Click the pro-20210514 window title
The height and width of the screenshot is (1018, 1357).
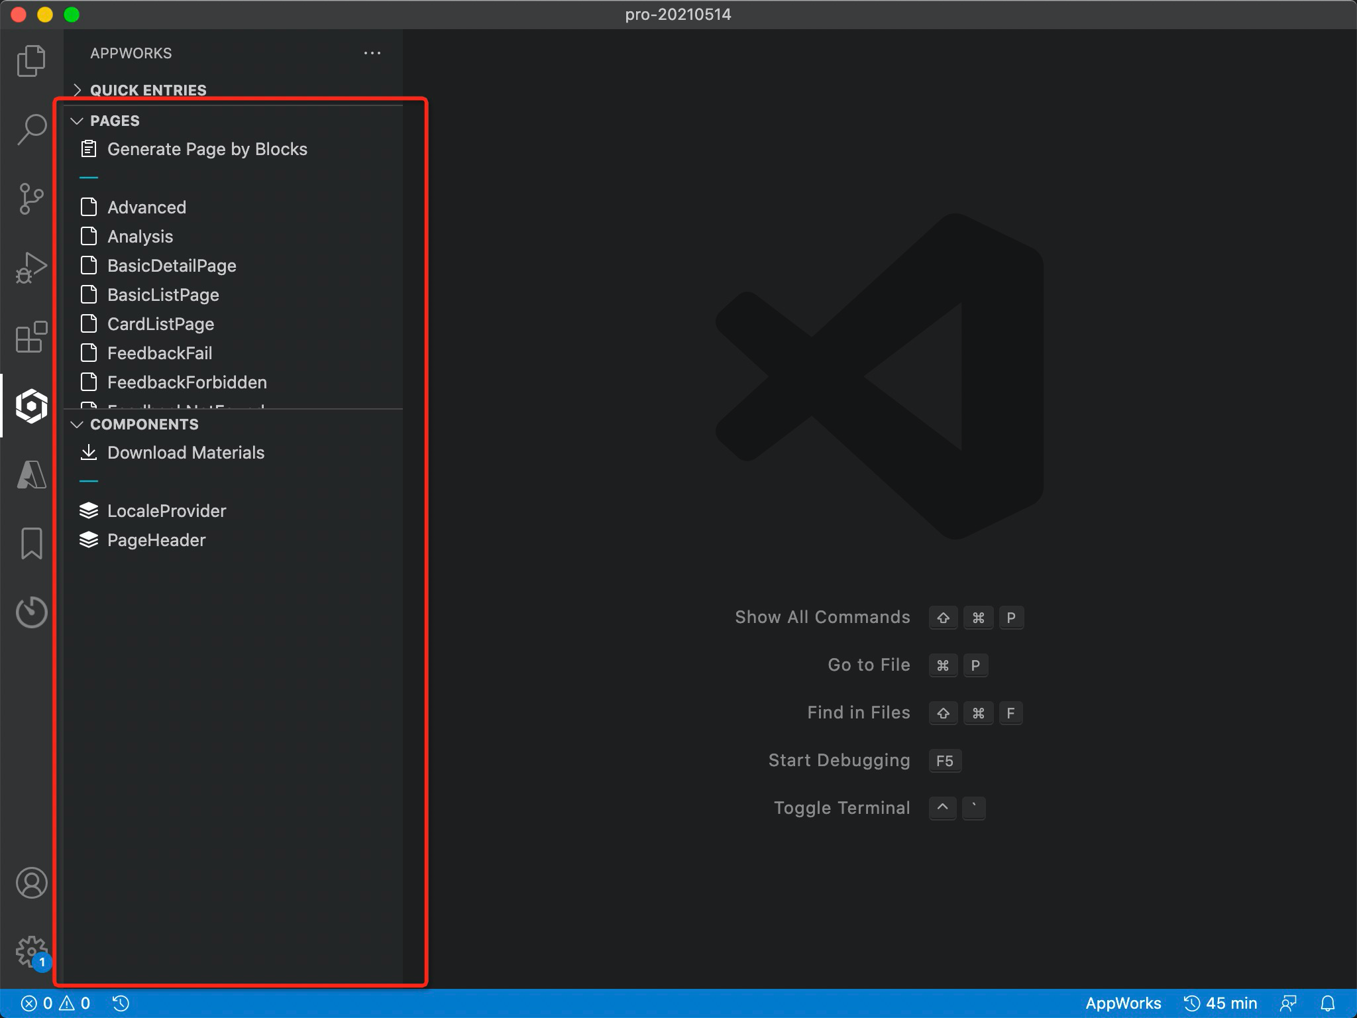coord(678,15)
